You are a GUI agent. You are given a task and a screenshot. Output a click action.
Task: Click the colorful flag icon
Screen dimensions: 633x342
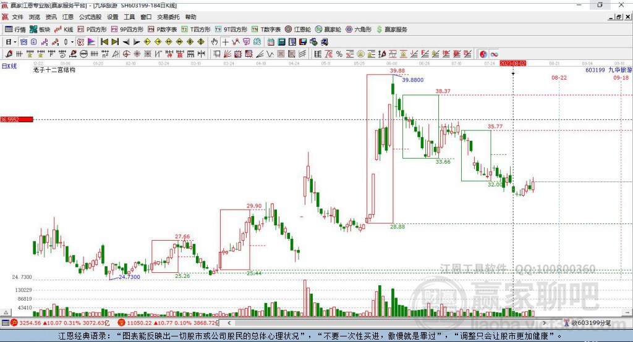coord(91,42)
